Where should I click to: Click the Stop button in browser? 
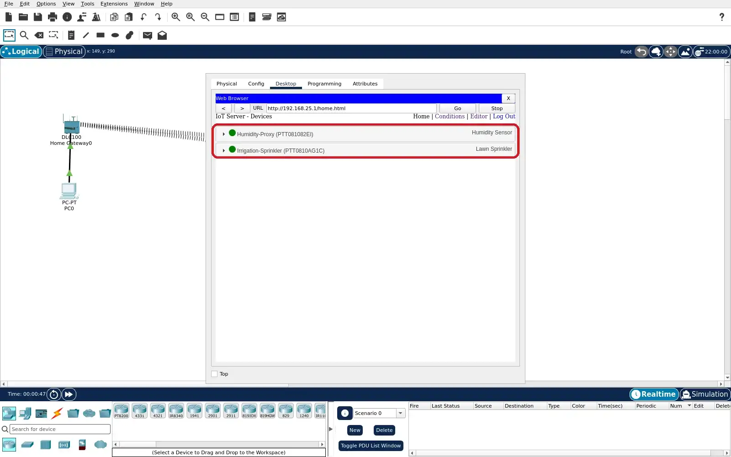(x=497, y=108)
